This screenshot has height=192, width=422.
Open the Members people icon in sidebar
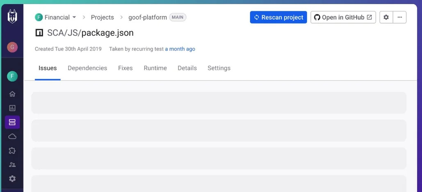pos(12,165)
